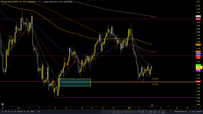The width and height of the screenshot is (203, 114).
Task: Toggle log scale mode
Action: point(193,112)
